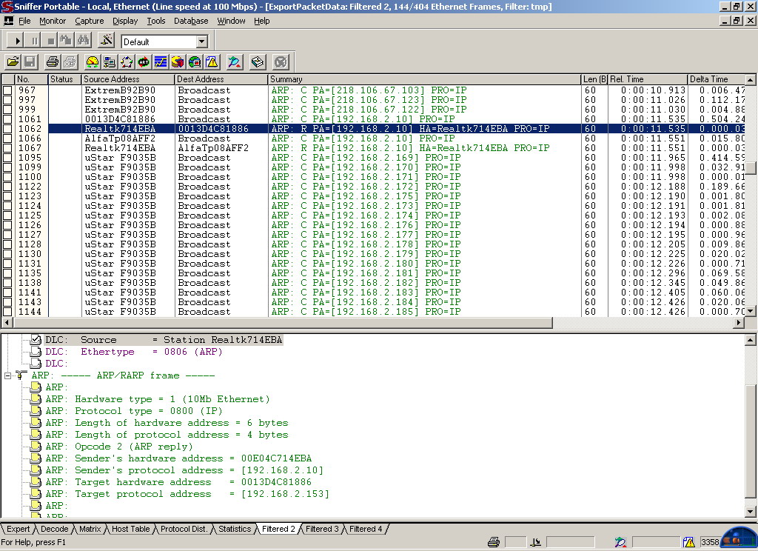
Task: Open the History Samples graph icon
Action: (161, 62)
